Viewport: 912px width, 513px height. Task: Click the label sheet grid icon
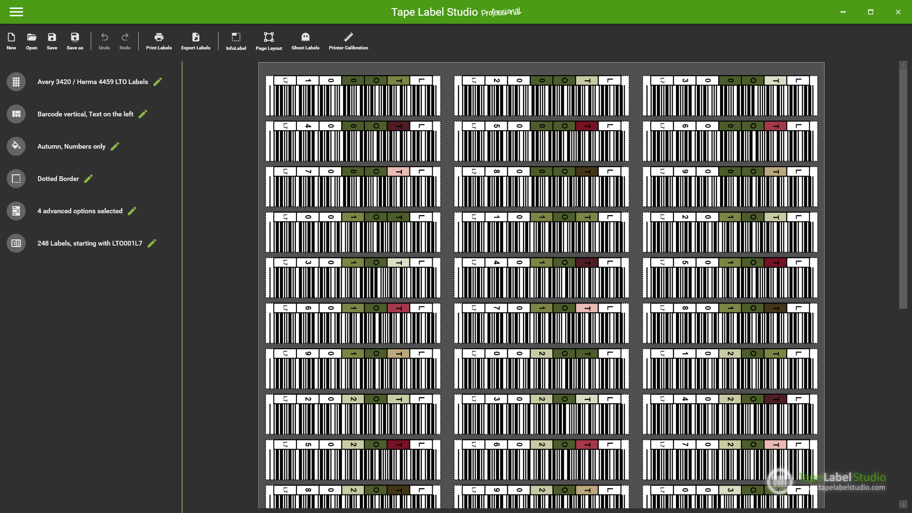click(x=16, y=82)
